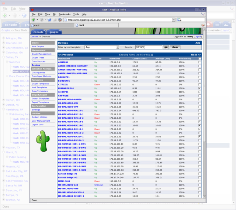The image size is (236, 210).
Task: Click the Stop loading icon
Action: (x=55, y=20)
